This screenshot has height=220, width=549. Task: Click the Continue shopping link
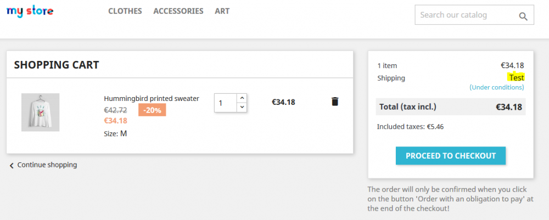(x=47, y=165)
